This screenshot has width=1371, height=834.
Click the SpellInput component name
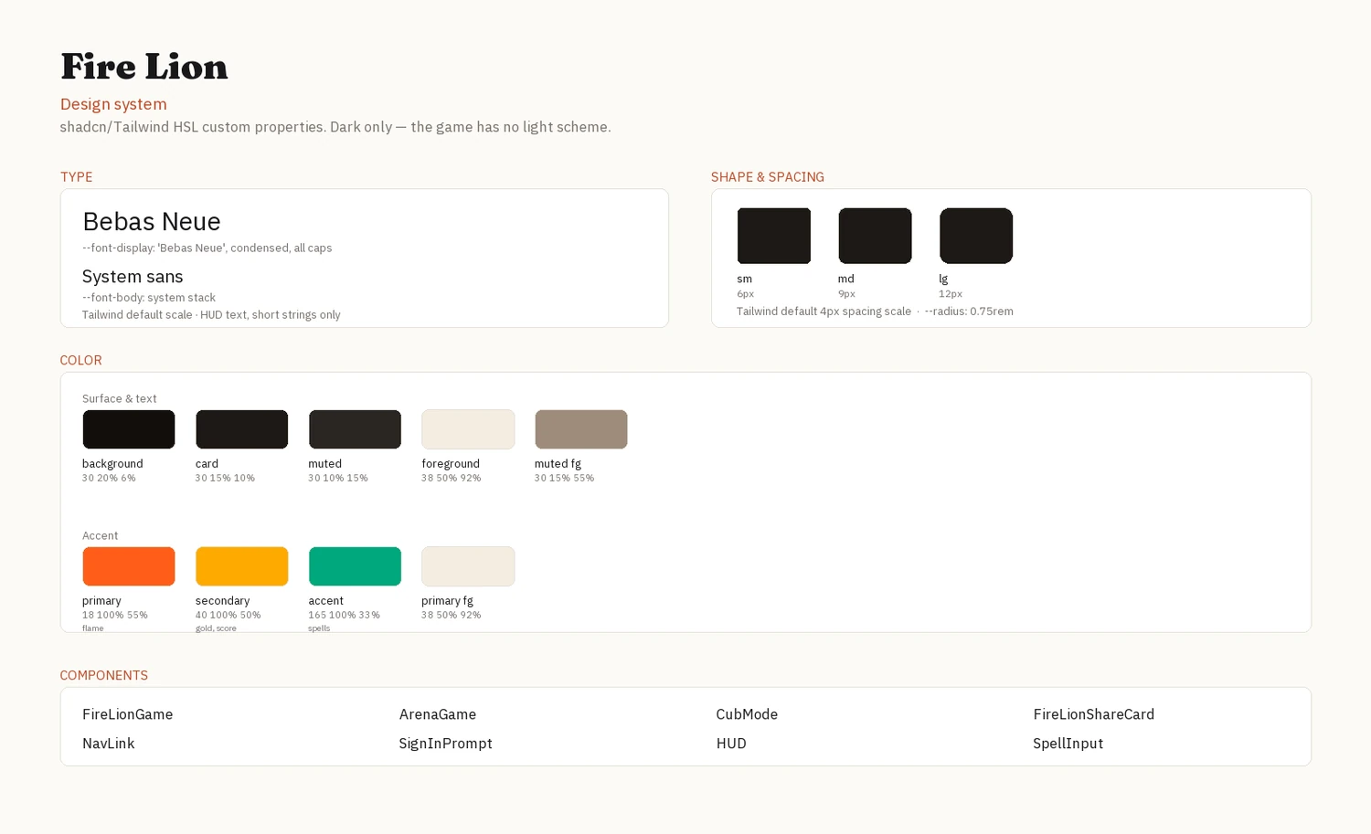(x=1068, y=744)
